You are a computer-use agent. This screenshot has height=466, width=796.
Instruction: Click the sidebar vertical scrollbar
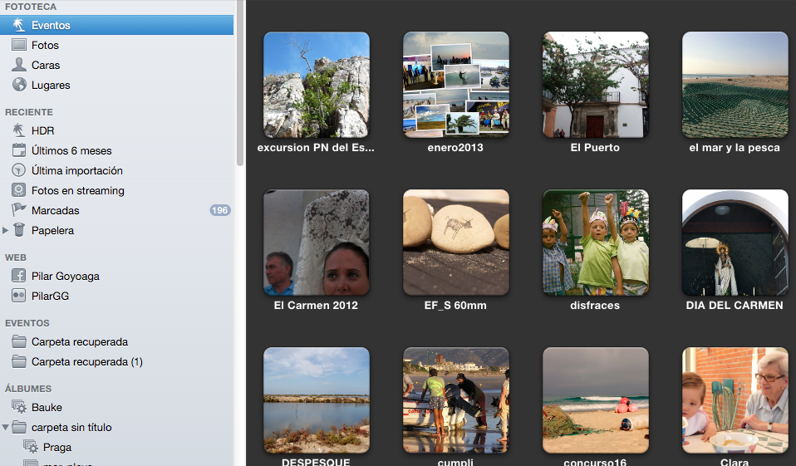tap(240, 83)
